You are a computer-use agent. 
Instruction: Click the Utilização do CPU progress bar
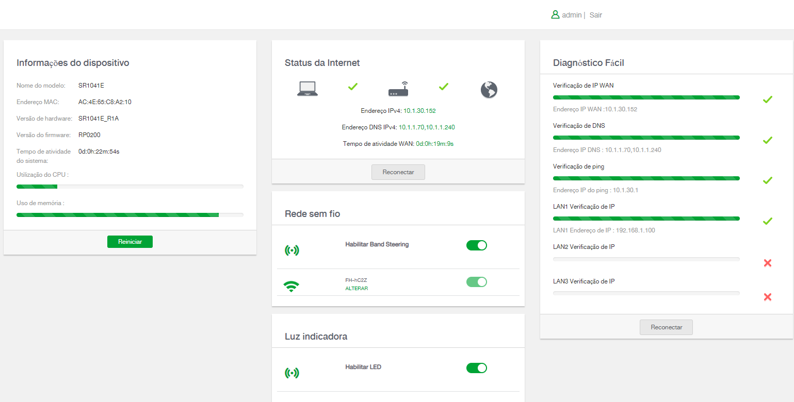point(130,187)
